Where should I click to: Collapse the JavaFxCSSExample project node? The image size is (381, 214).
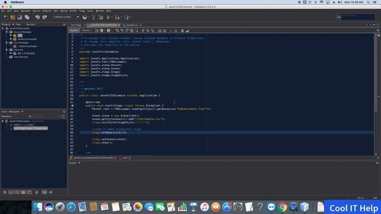(x=3, y=29)
